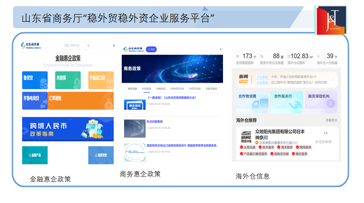The image size is (364, 203).
Task: Toggle the 报关服务 service tag
Action: tap(266, 147)
